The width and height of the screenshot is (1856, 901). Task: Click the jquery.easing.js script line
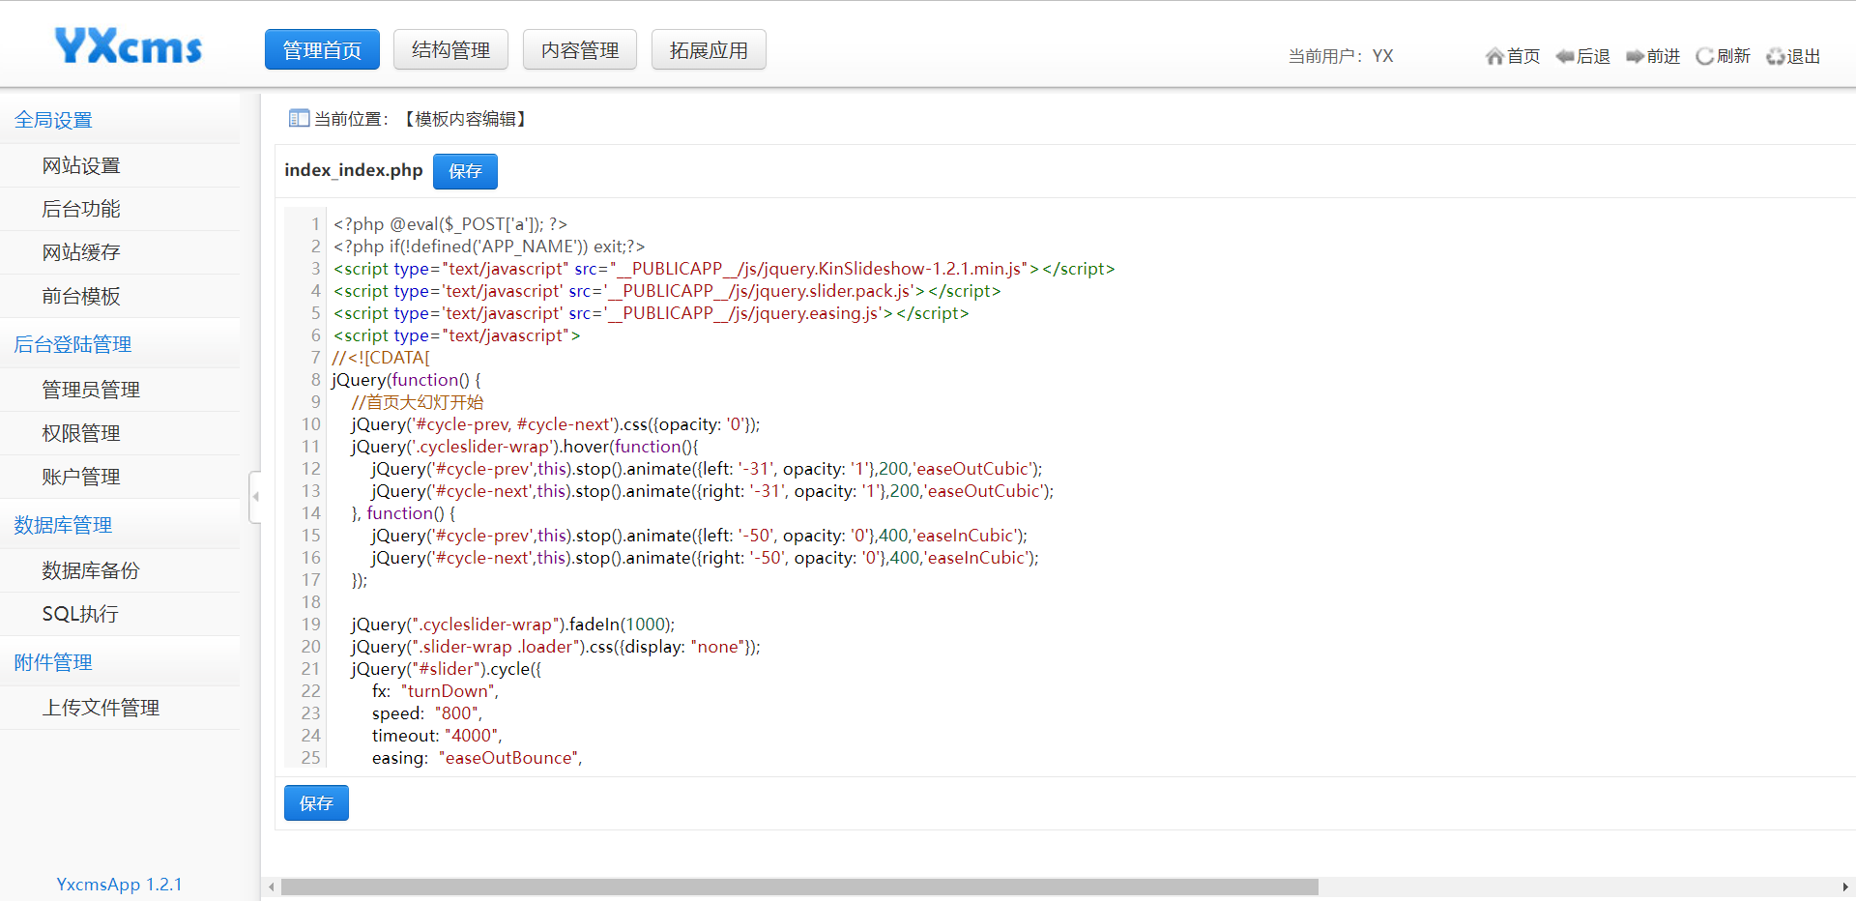(x=651, y=313)
